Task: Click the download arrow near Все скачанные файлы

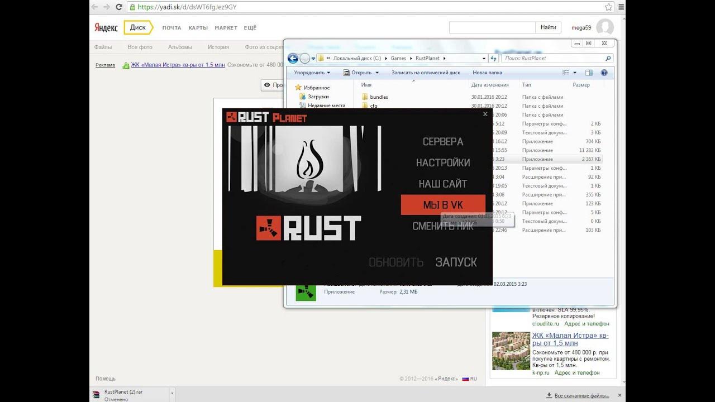Action: point(550,395)
